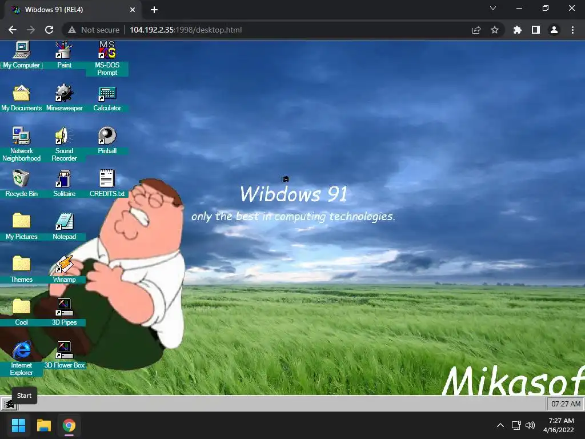Click the Wibdows 91 taskbar clock
The image size is (585, 439).
point(566,404)
